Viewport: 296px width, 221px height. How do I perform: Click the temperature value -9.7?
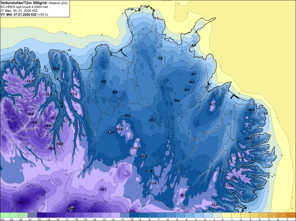[x=193, y=74]
